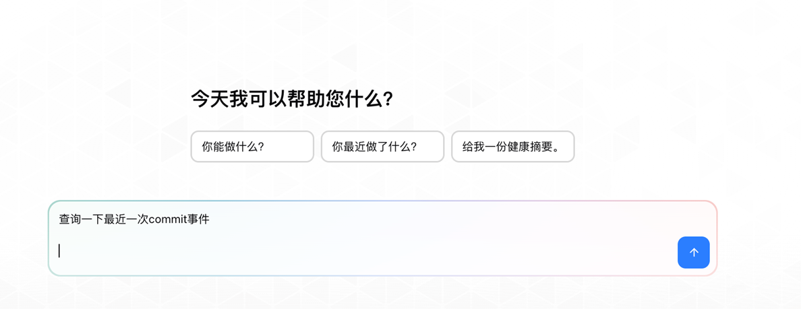Image resolution: width=801 pixels, height=309 pixels.
Task: Click the blue send arrow icon
Action: tap(693, 252)
